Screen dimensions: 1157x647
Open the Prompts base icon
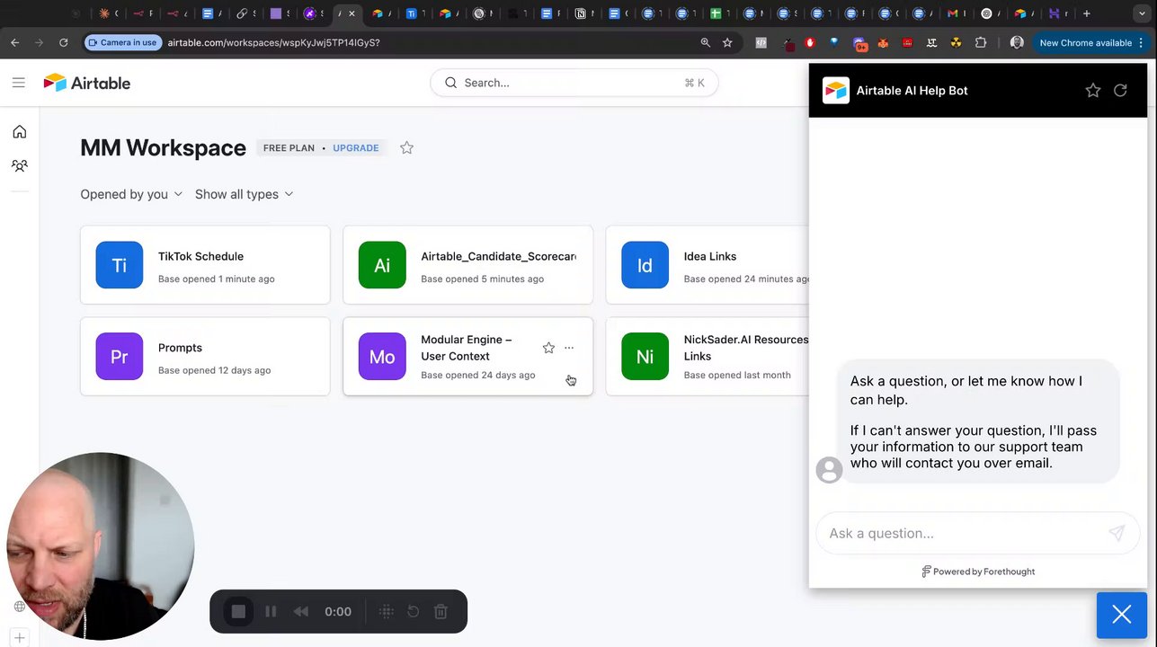pos(120,357)
